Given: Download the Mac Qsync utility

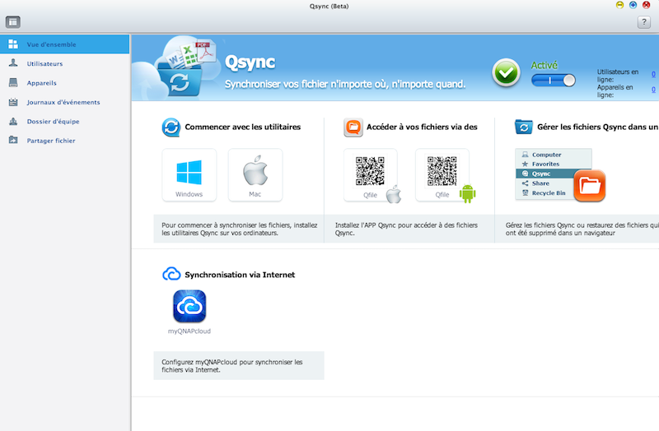Looking at the screenshot, I should coord(255,175).
